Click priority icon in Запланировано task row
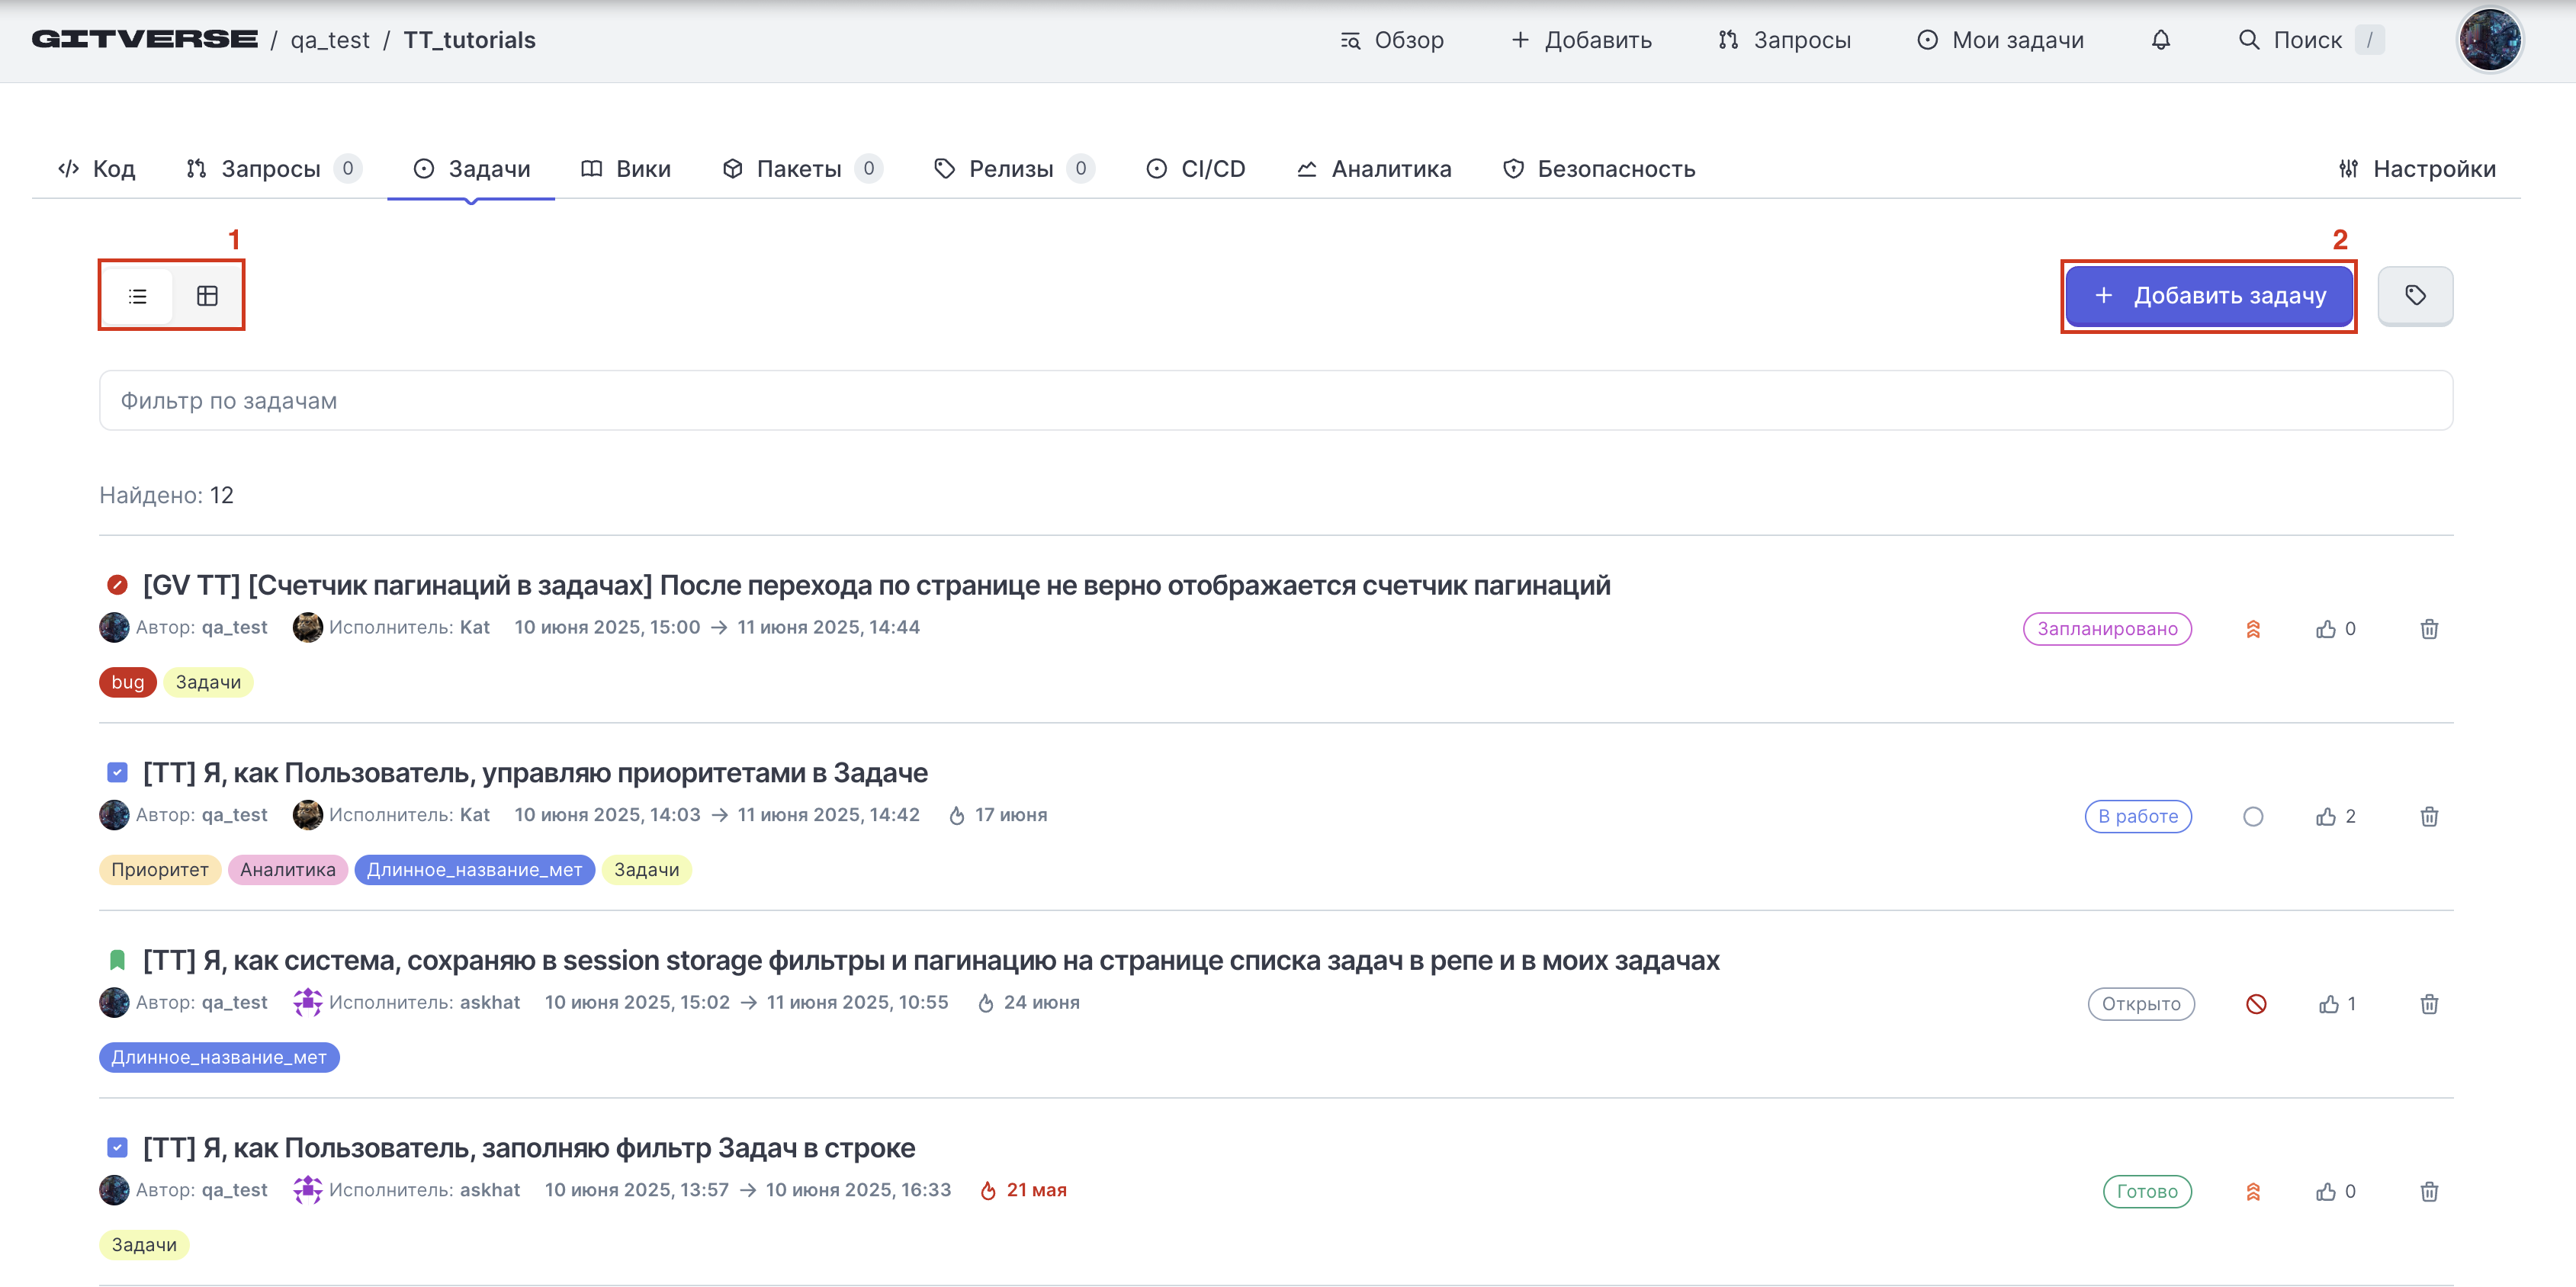Viewport: 2576px width, 1287px height. pos(2253,629)
